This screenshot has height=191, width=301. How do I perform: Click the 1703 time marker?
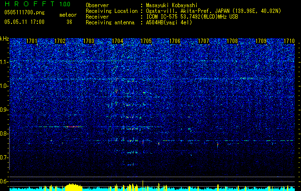pos(89,41)
